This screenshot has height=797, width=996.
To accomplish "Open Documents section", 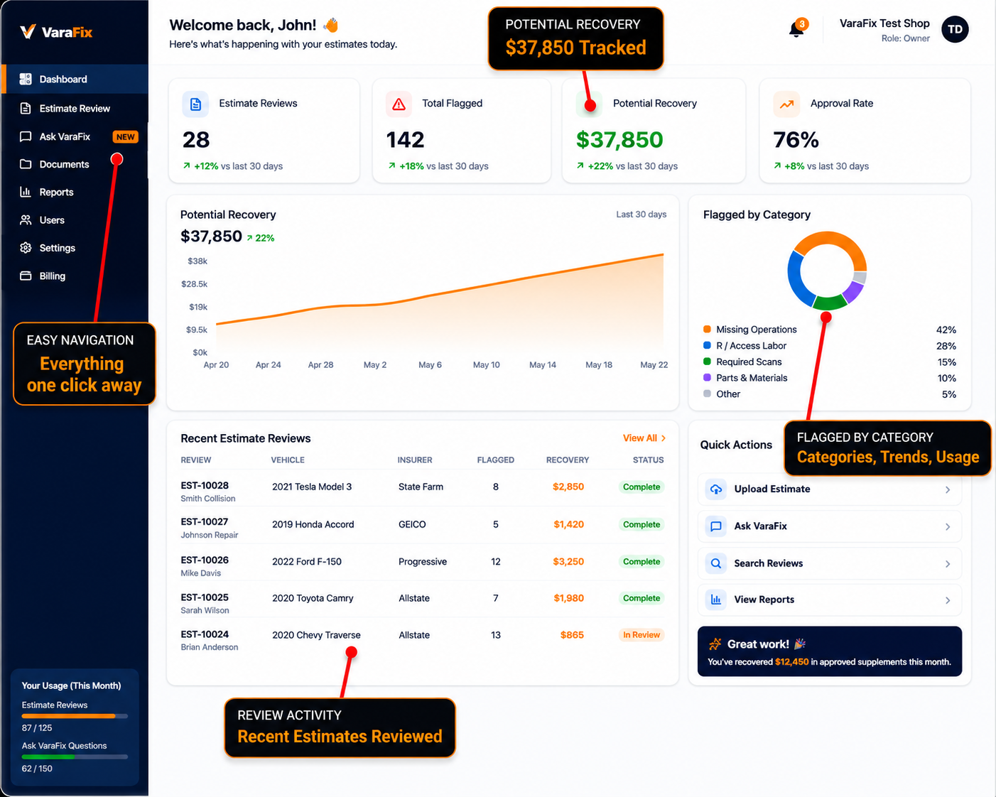I will coord(75,164).
